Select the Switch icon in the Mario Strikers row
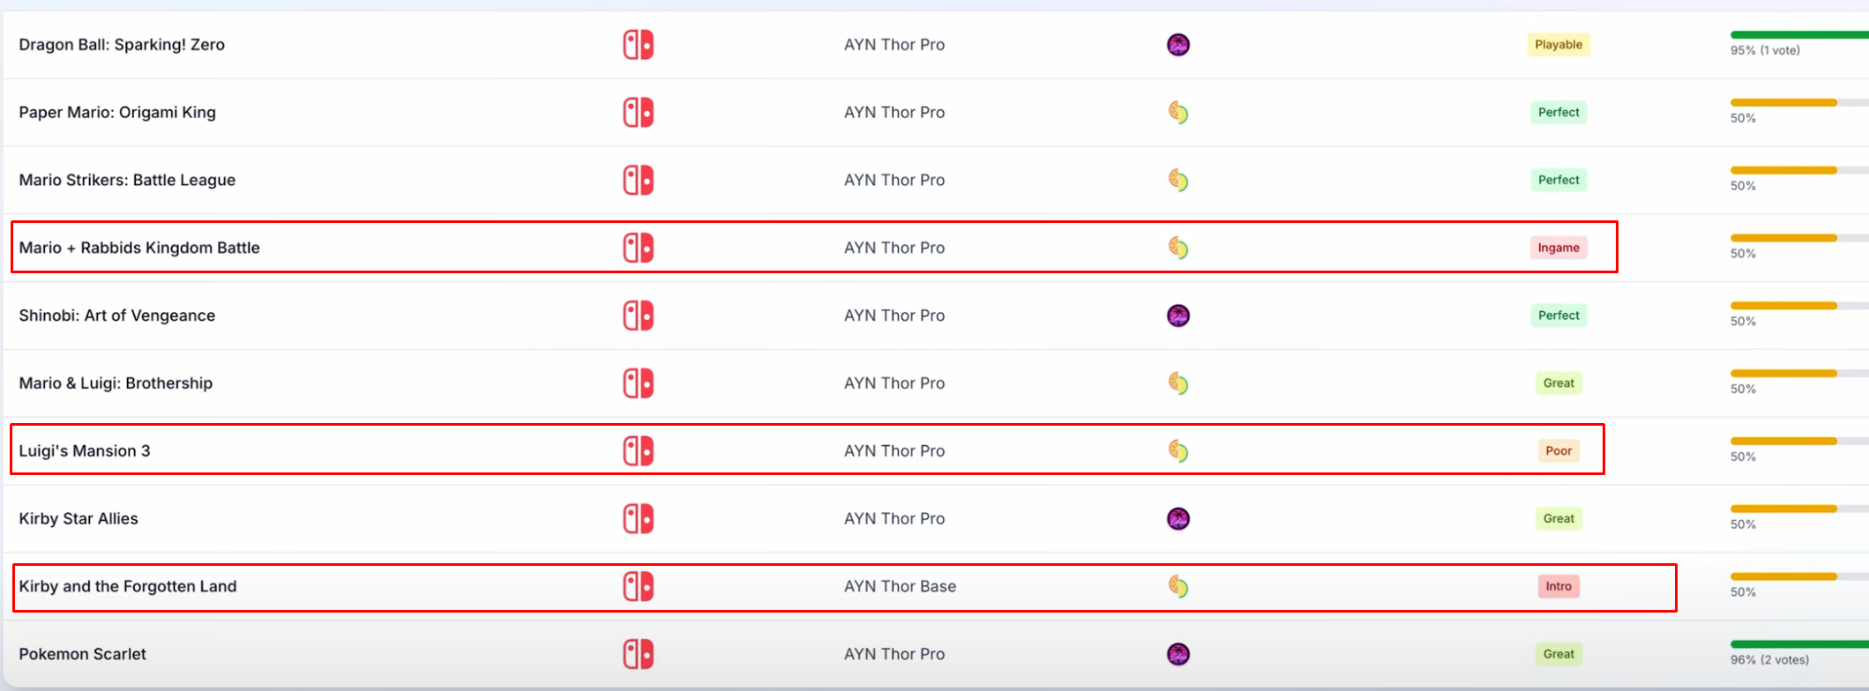This screenshot has height=691, width=1869. tap(638, 181)
